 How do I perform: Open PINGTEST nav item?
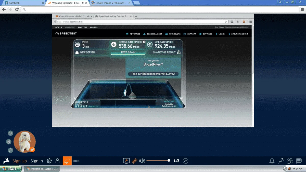(x=83, y=27)
